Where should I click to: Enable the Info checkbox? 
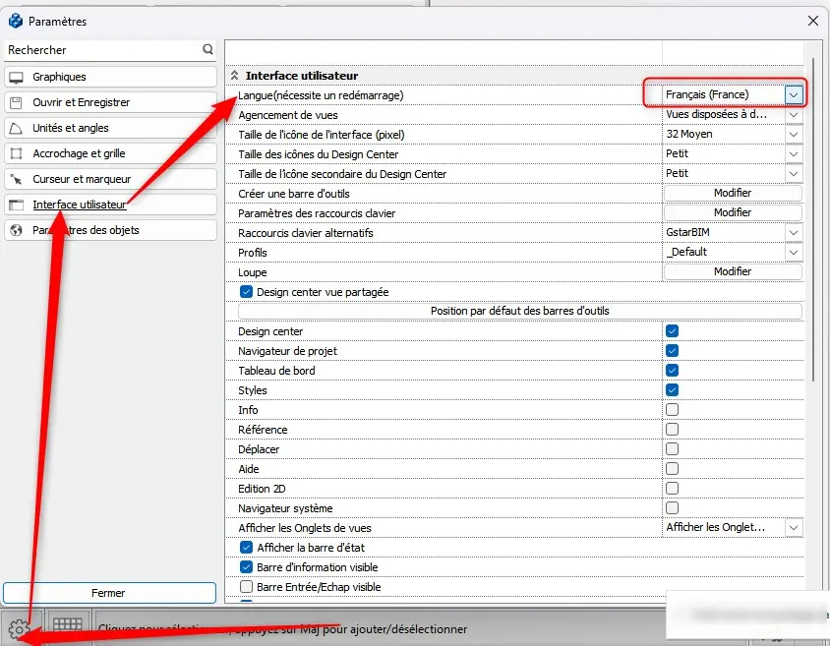672,409
